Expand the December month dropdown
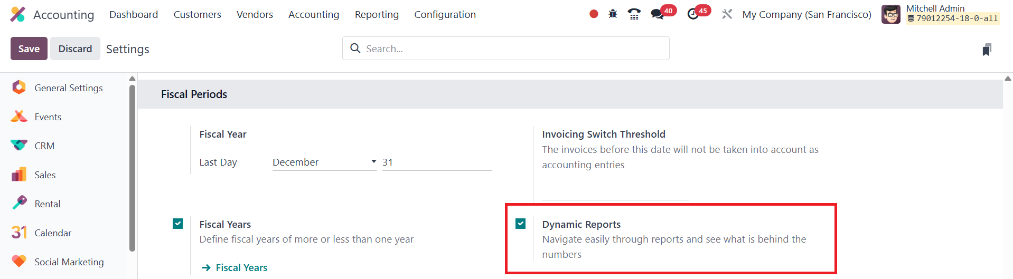The width and height of the screenshot is (1013, 279). point(324,162)
